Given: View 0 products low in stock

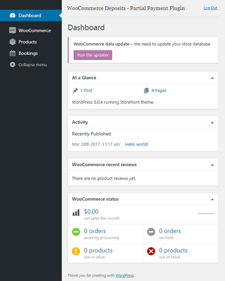Looking at the screenshot, I should click(x=98, y=250).
